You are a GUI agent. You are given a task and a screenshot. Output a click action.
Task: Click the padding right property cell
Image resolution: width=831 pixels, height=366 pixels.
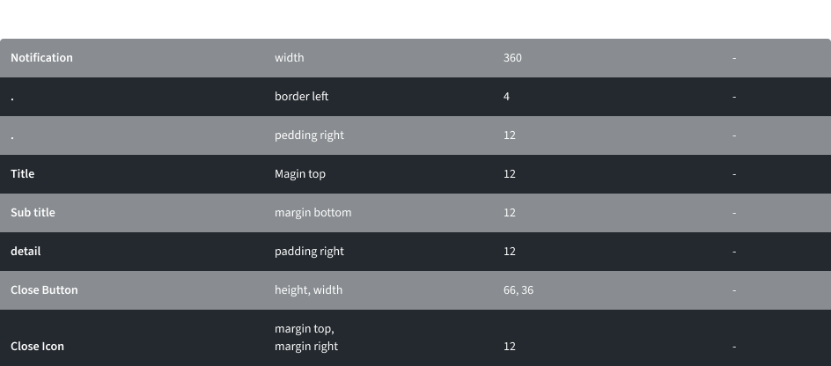(309, 252)
